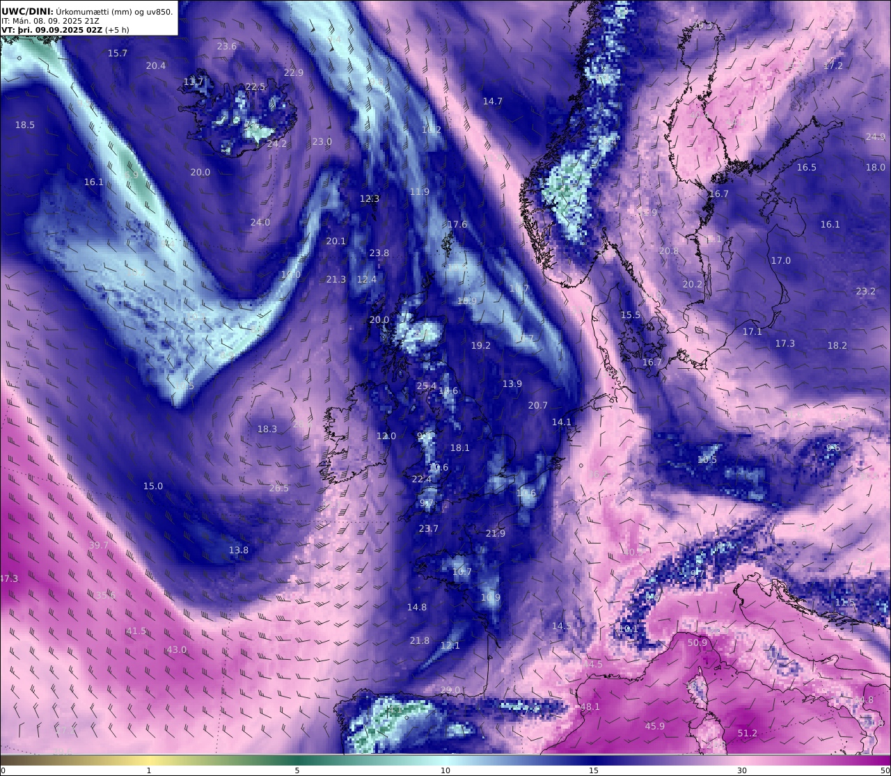Screen dimensions: 891x776
Task: Click the 50.9 value over Ligurian coast
Action: click(697, 643)
